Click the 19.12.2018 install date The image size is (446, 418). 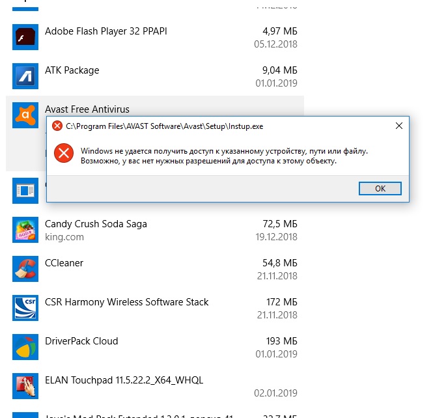(276, 237)
